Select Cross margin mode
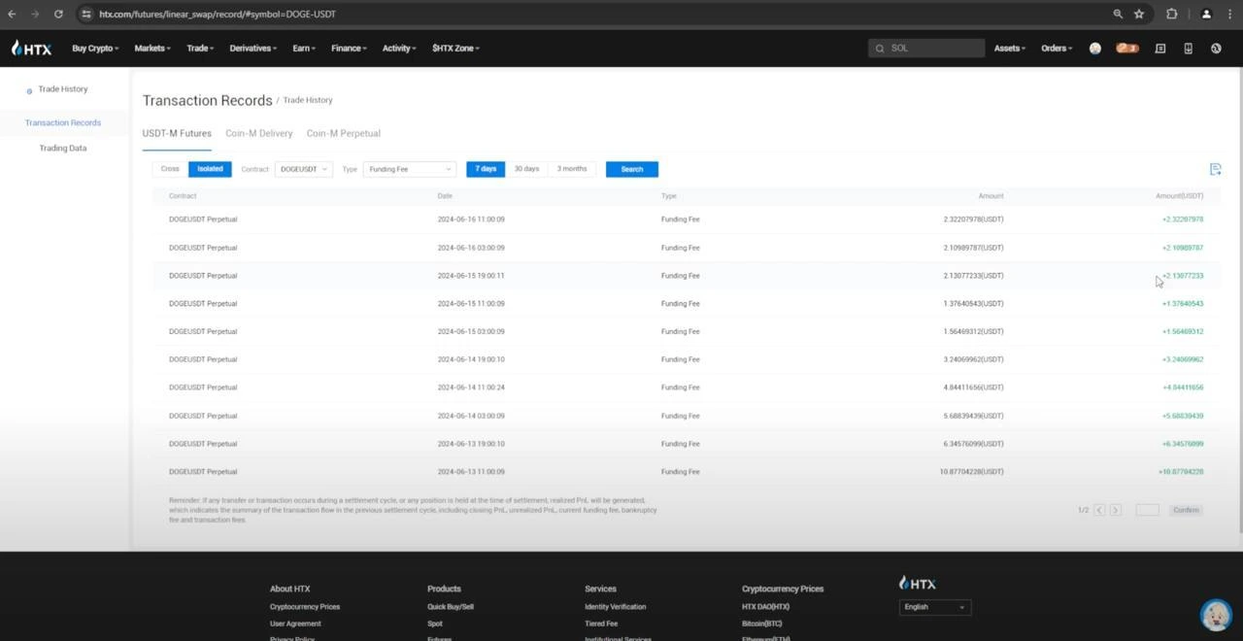Viewport: 1243px width, 641px height. click(x=170, y=169)
